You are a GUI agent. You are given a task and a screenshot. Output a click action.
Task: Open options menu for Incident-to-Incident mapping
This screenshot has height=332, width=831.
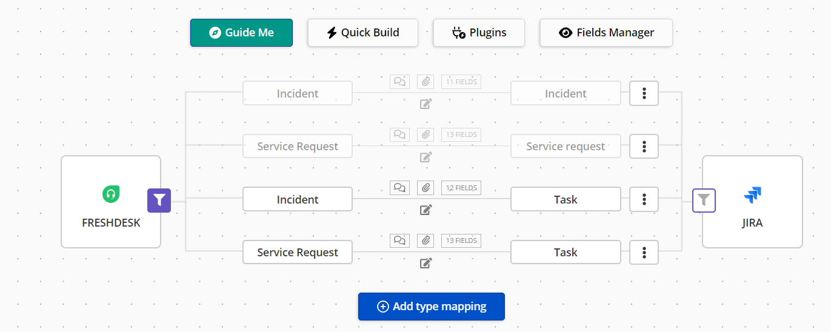pyautogui.click(x=644, y=93)
